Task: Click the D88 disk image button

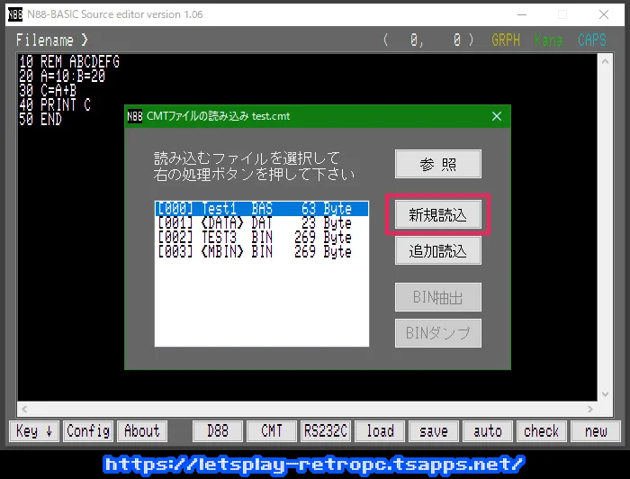Action: 218,431
